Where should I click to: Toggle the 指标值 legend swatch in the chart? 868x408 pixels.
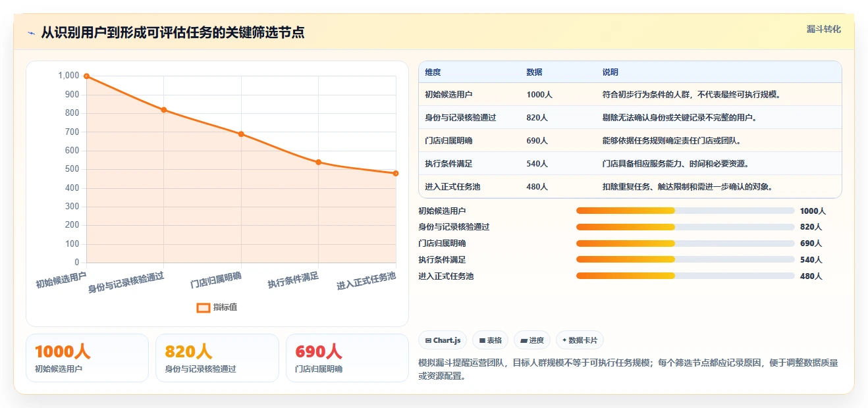[203, 307]
